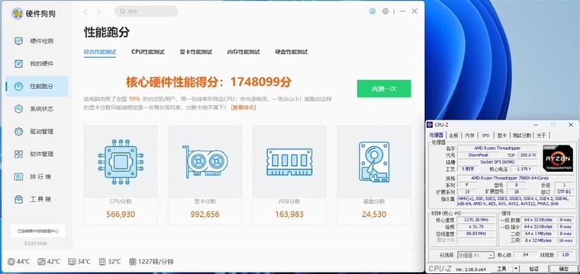The height and width of the screenshot is (274, 580).
Task: Select the 主板 tab in CPU-Z
Action: (x=453, y=135)
